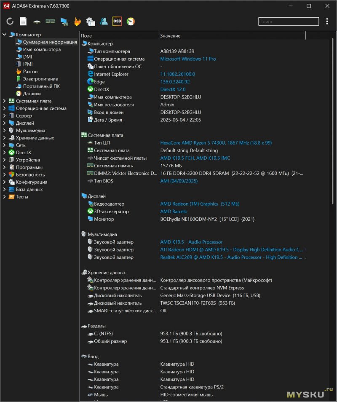337x402 pixels.
Task: Click the Edge browser icon in list
Action: pyautogui.click(x=90, y=81)
